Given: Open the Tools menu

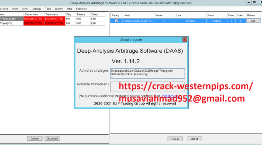Looking at the screenshot, I should tap(48, 9).
